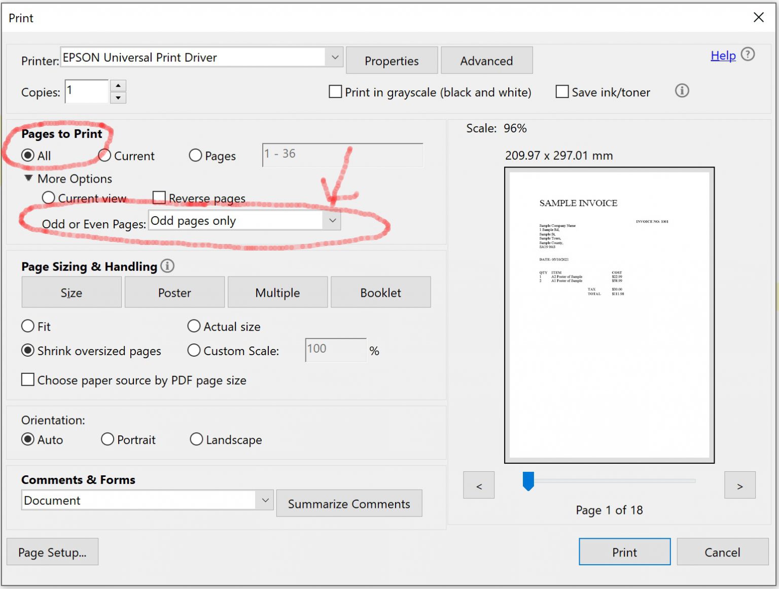Click the info icon beside Save ink/toner
The image size is (779, 589).
point(682,91)
